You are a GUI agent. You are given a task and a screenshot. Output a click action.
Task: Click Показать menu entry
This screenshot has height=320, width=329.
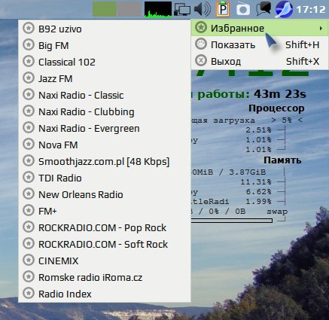pyautogui.click(x=260, y=44)
